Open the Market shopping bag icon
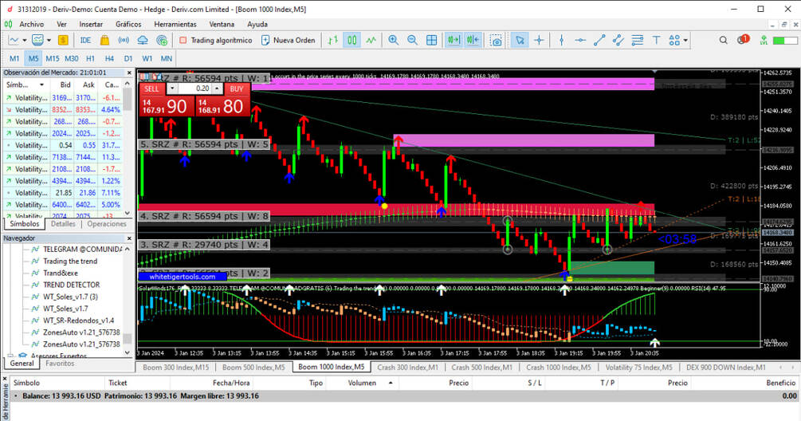The height and width of the screenshot is (421, 801). 104,40
